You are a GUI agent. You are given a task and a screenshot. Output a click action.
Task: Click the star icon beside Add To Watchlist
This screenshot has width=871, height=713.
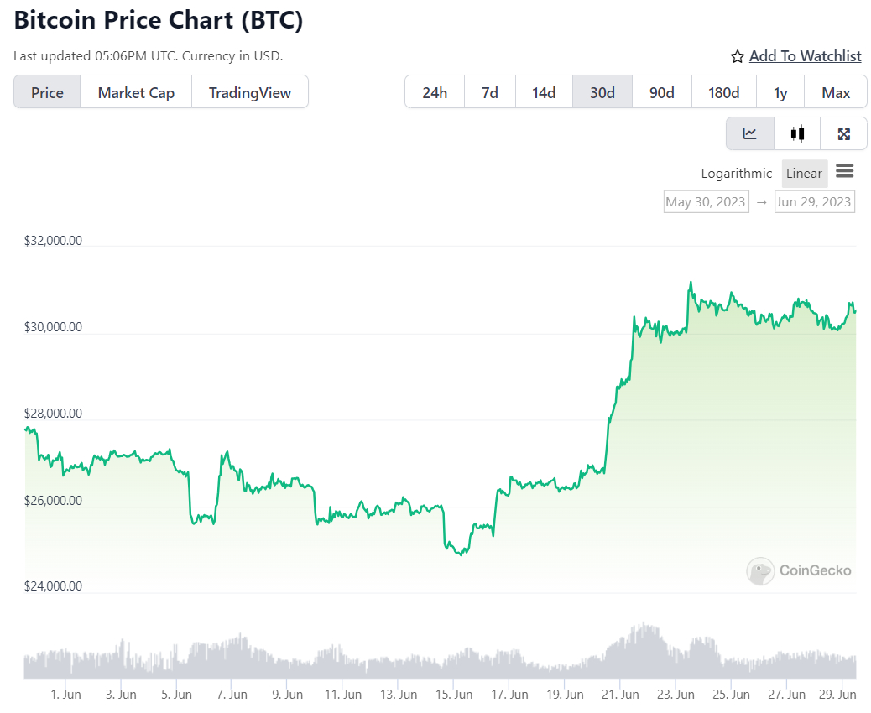pos(738,56)
